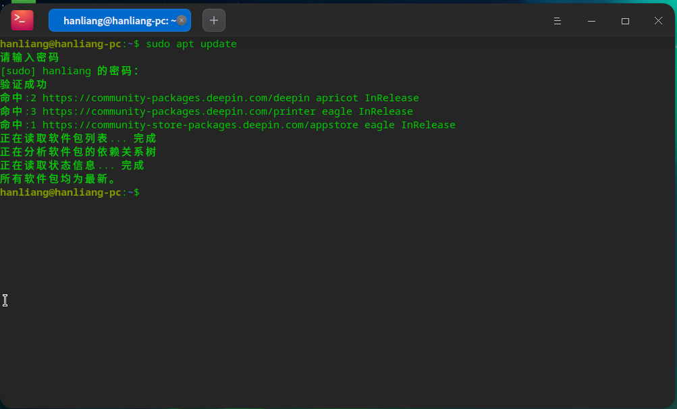Click the '正在分析软件包的依赖关系树' line
The height and width of the screenshot is (409, 677).
(78, 152)
